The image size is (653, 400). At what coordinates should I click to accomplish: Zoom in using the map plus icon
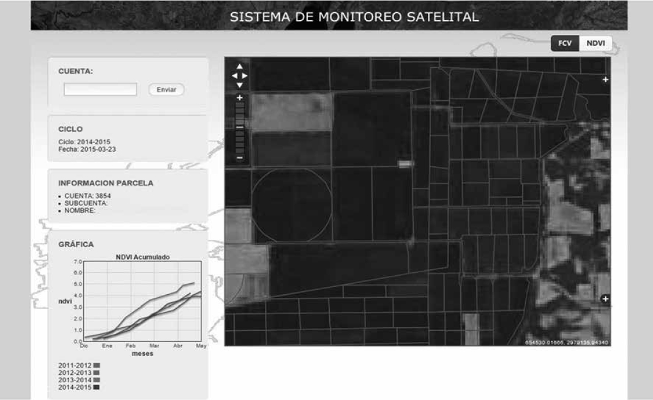coord(240,98)
